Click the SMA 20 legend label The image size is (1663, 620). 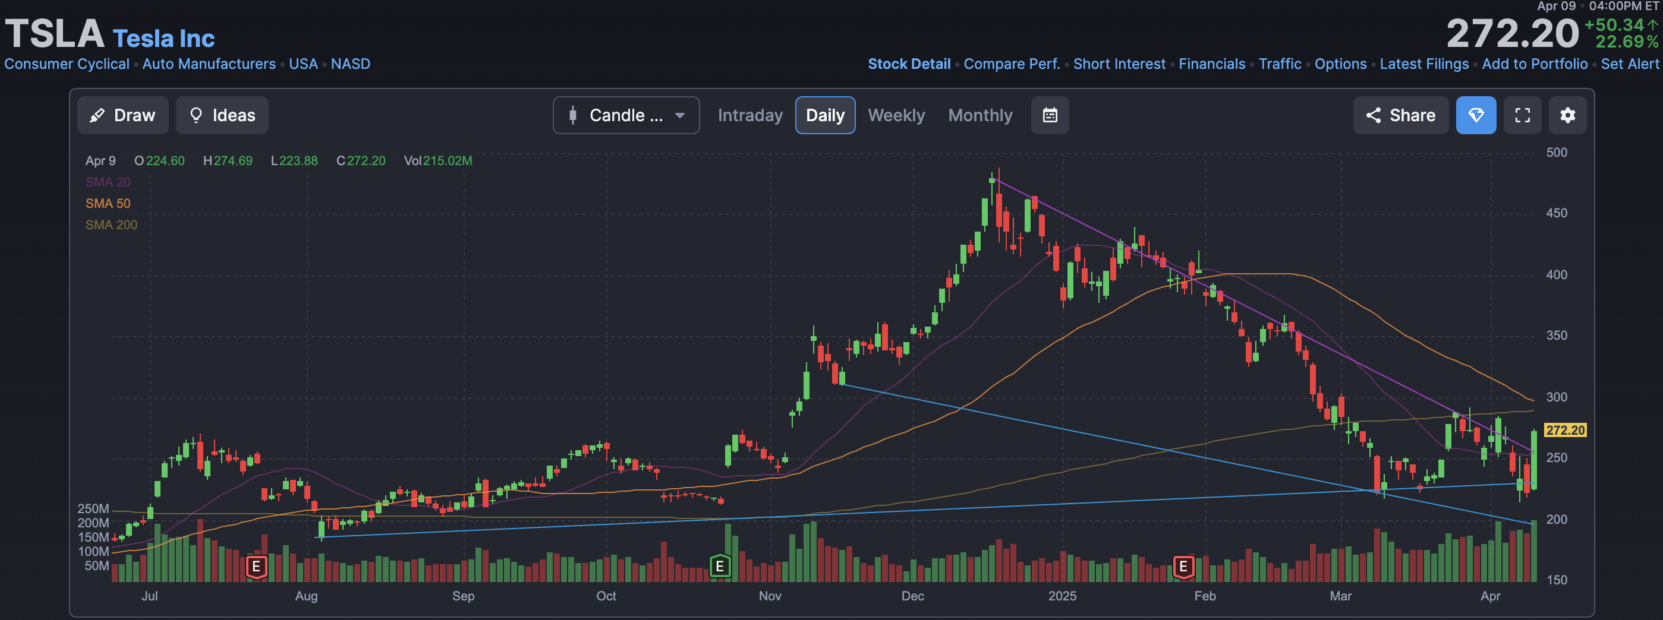[x=108, y=182]
